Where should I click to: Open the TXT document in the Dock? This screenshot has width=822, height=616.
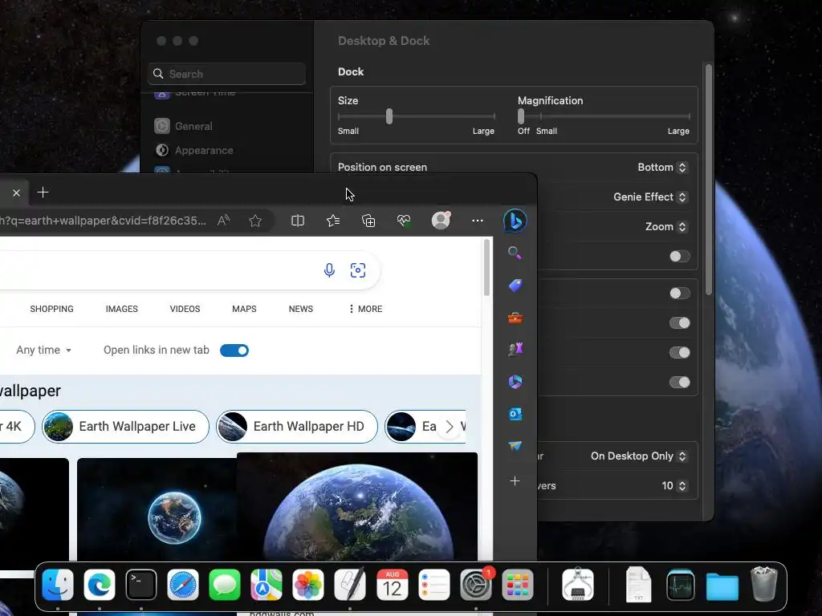[x=638, y=585]
